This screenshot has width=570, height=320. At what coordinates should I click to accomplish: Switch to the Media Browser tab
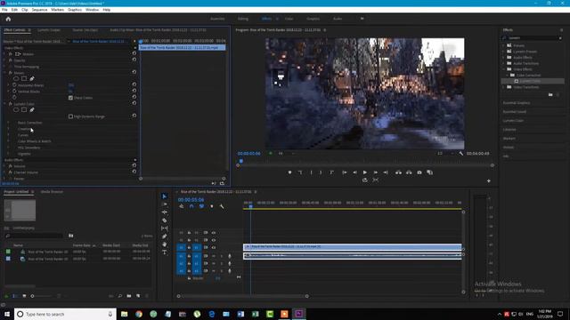[x=52, y=192]
